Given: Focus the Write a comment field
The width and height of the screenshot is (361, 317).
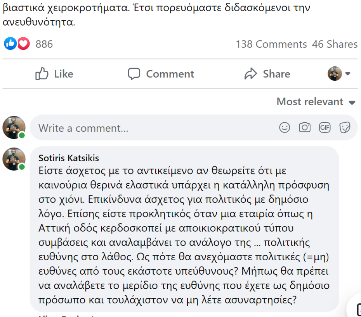Looking at the screenshot, I should [x=155, y=128].
